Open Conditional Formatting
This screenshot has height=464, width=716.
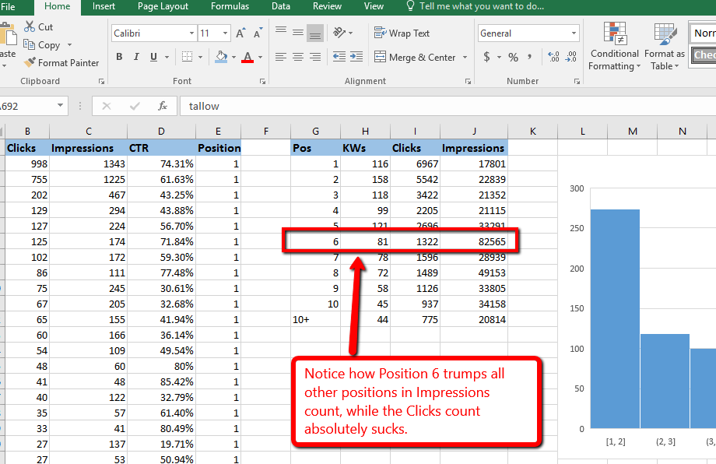tap(615, 46)
